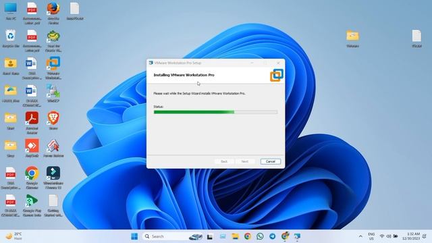Select the user profile folder with person icon
Screen dimensions: 432x243
click(11, 66)
